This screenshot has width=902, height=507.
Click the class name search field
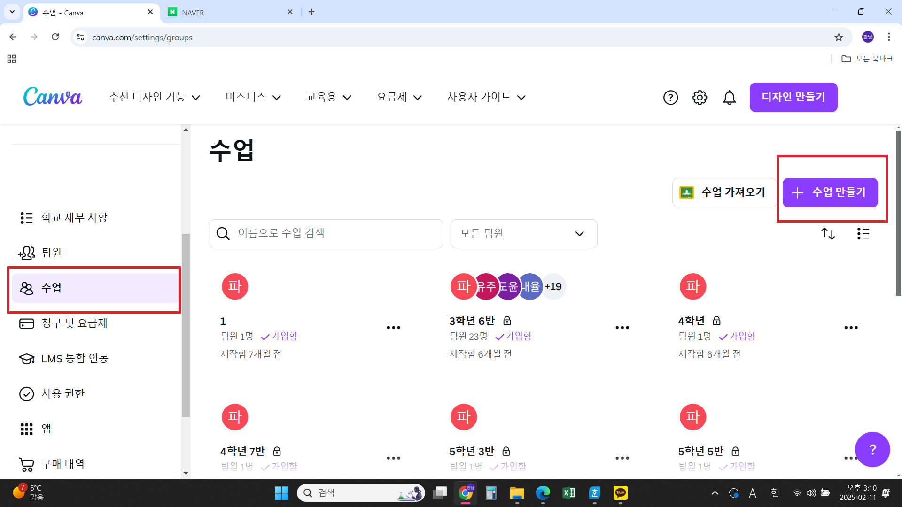tap(326, 234)
